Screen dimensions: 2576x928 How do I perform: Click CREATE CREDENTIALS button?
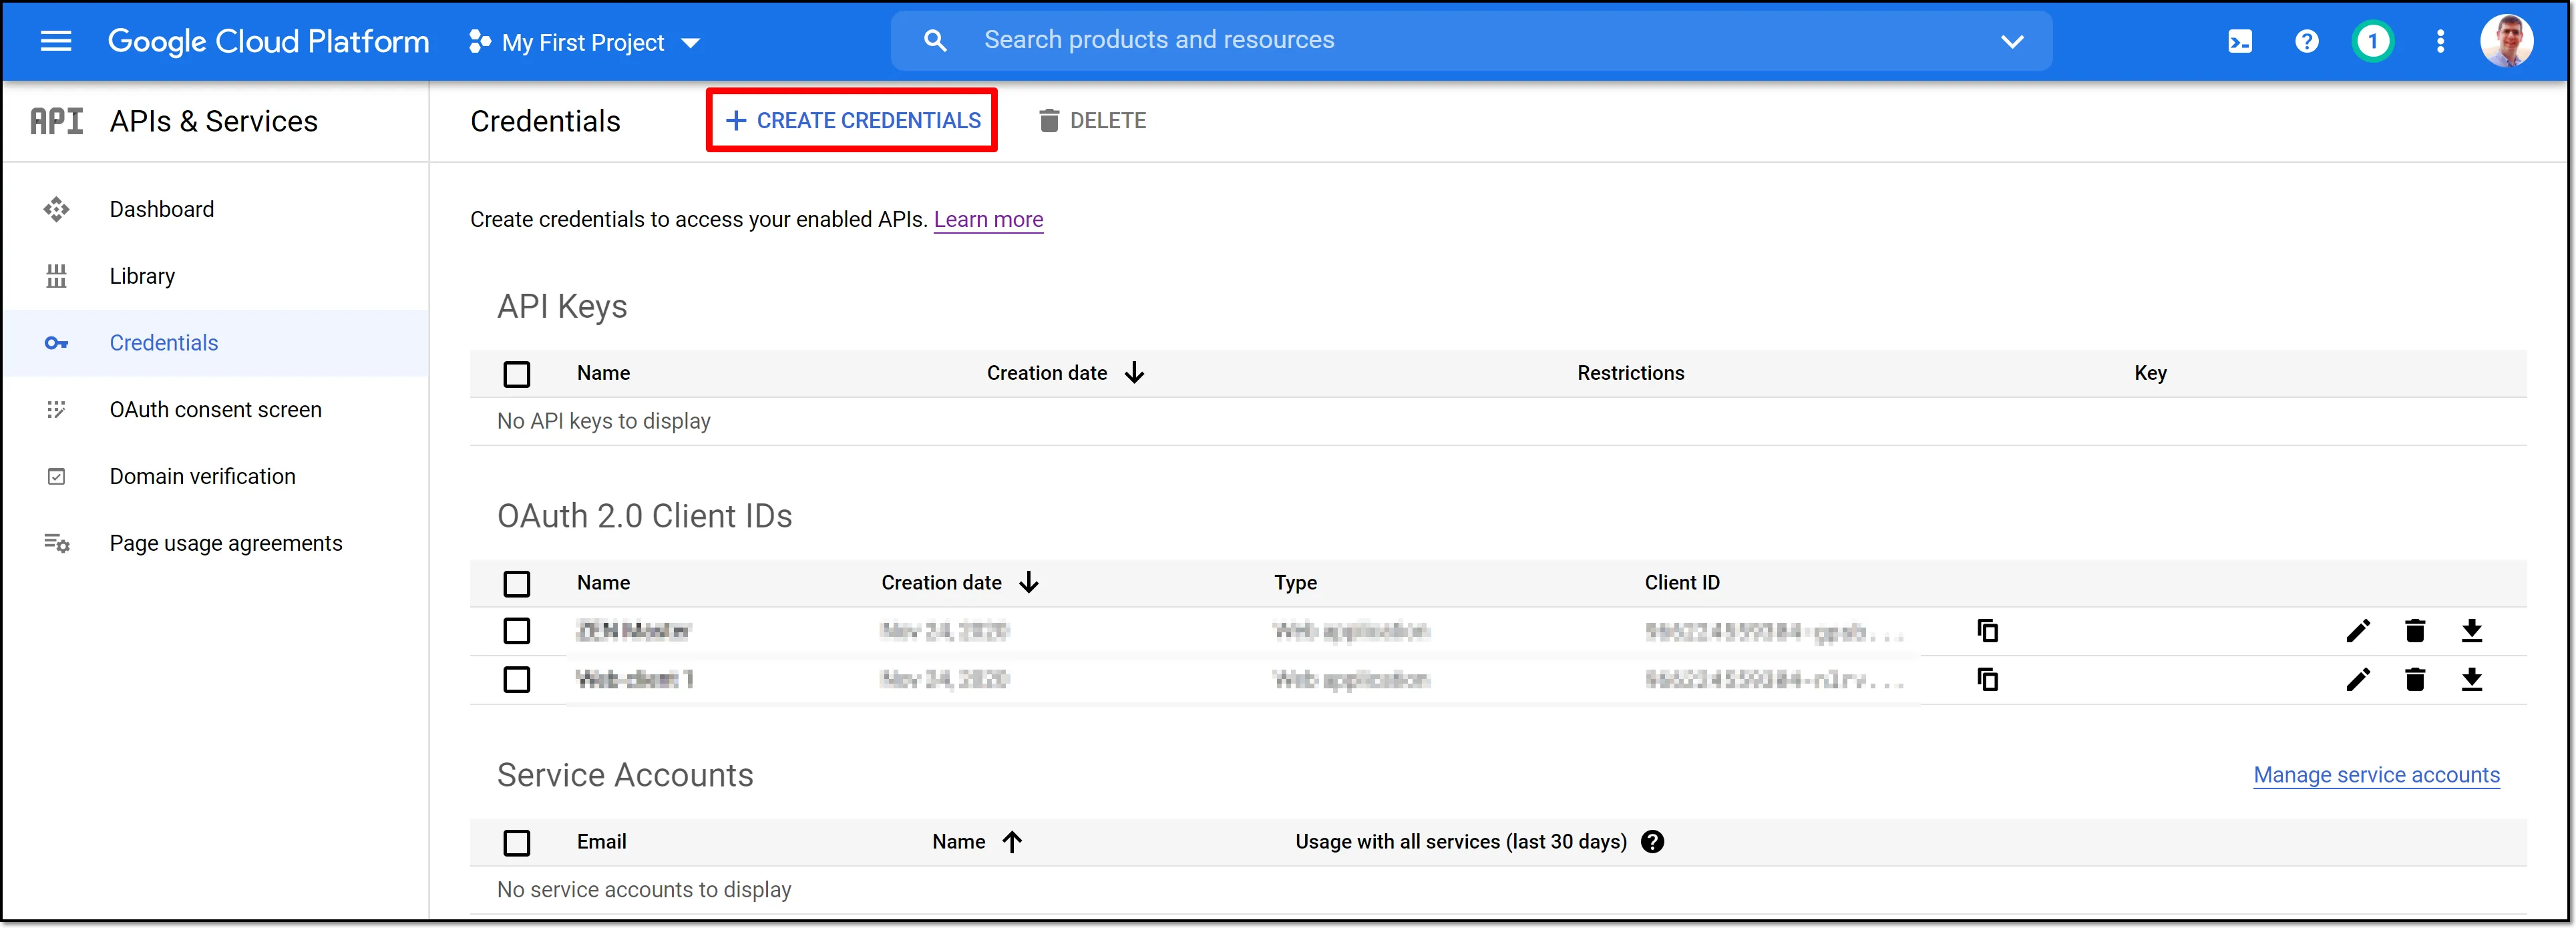click(852, 120)
